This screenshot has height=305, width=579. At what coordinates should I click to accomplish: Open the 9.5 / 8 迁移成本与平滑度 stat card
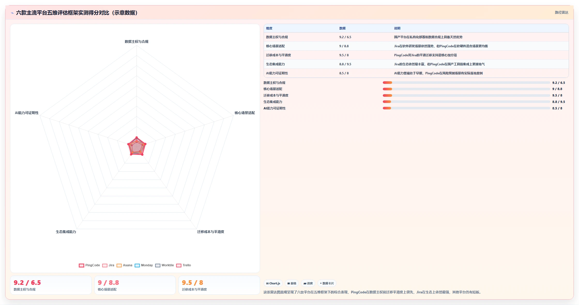(x=219, y=285)
